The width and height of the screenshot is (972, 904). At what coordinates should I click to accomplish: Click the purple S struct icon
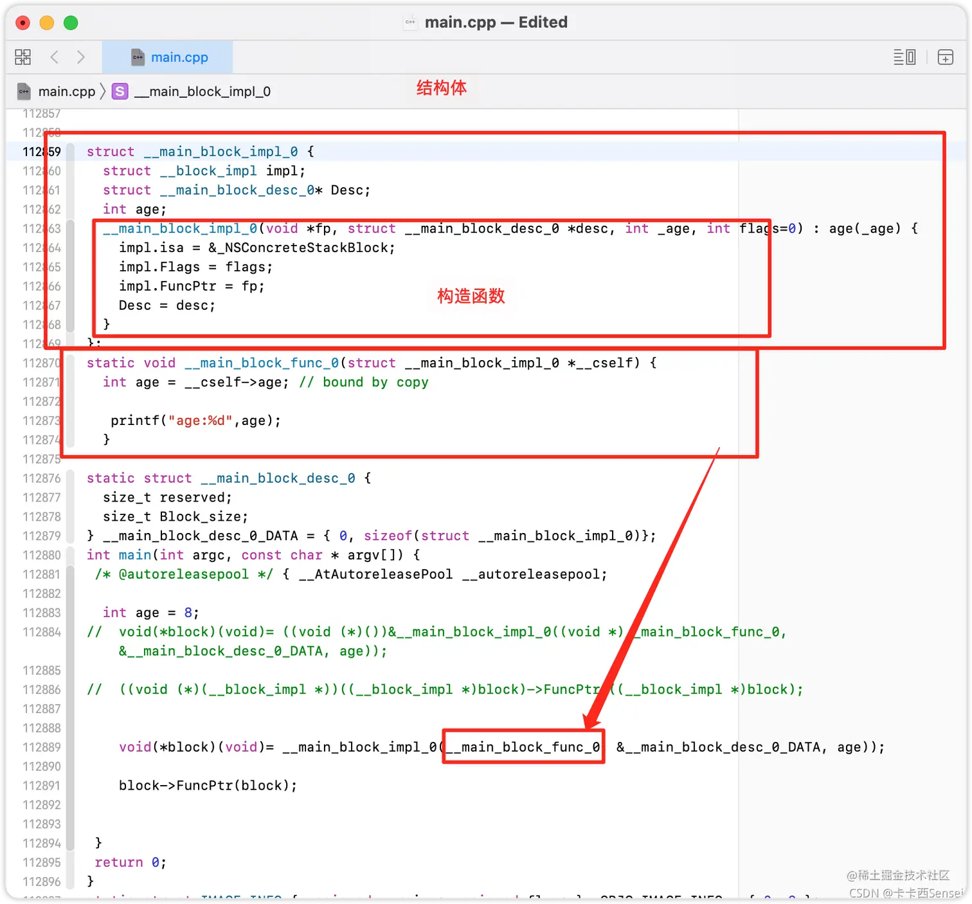pyautogui.click(x=120, y=91)
